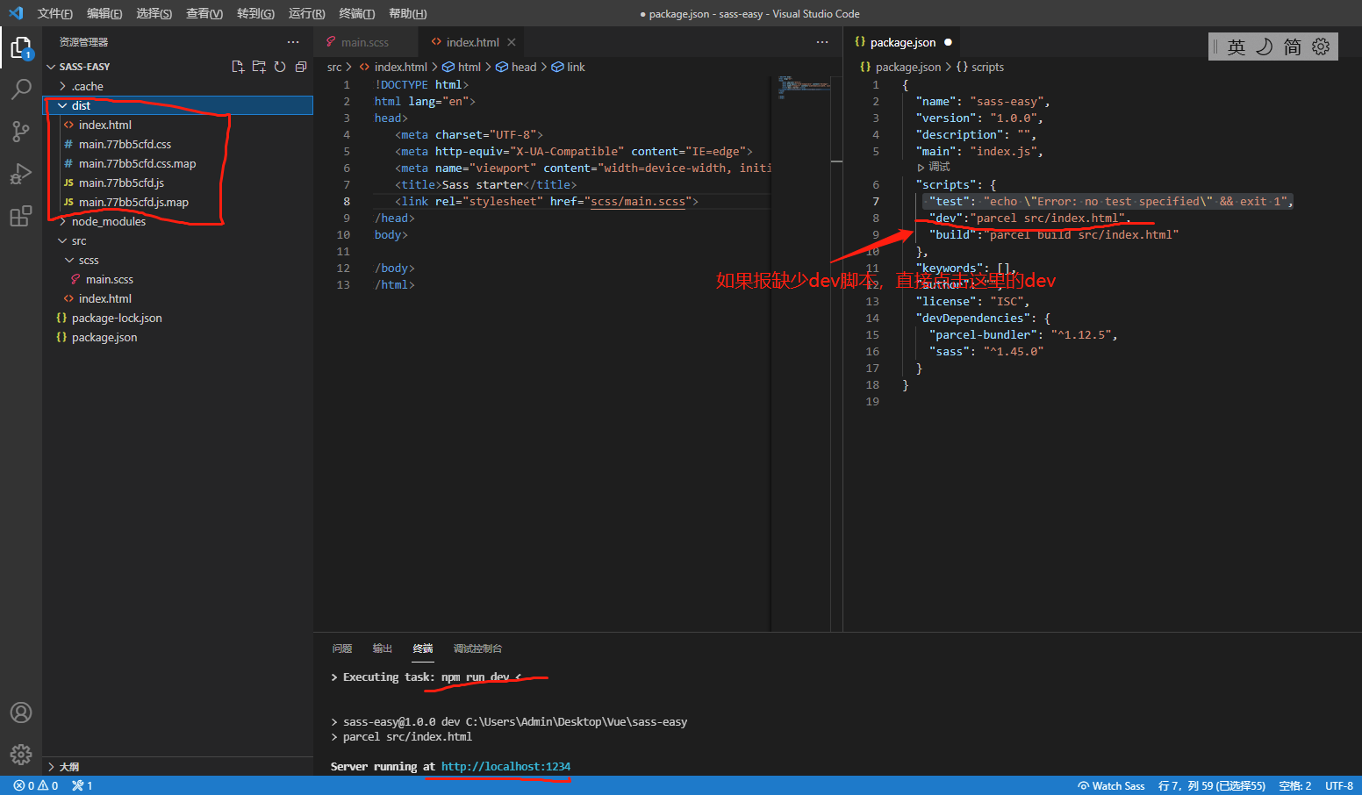
Task: Click the New Folder icon in explorer
Action: pyautogui.click(x=259, y=67)
